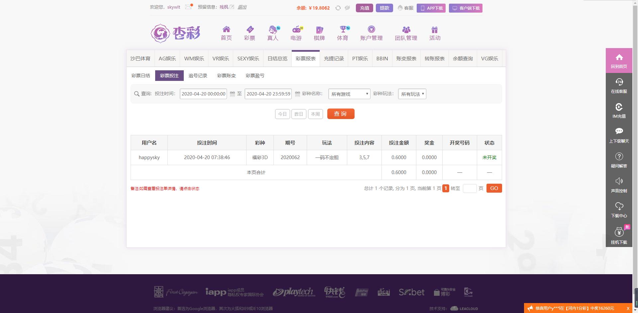Open the 真人 live casino navigation icon

273,33
